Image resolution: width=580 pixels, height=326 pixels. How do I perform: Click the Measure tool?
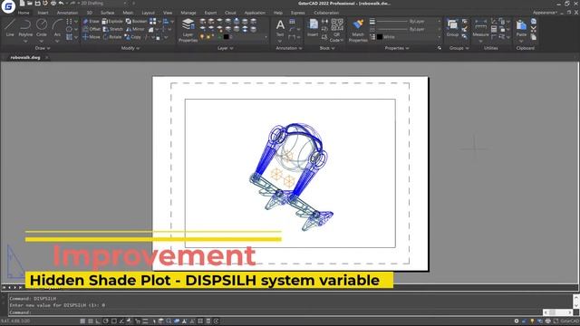[480, 28]
